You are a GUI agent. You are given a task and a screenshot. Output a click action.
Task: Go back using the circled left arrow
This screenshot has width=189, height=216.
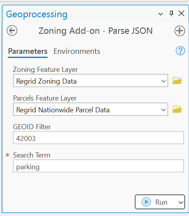tap(12, 31)
